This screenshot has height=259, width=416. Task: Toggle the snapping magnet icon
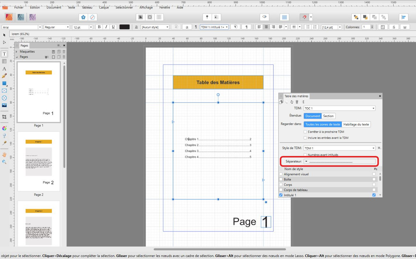pos(304,17)
